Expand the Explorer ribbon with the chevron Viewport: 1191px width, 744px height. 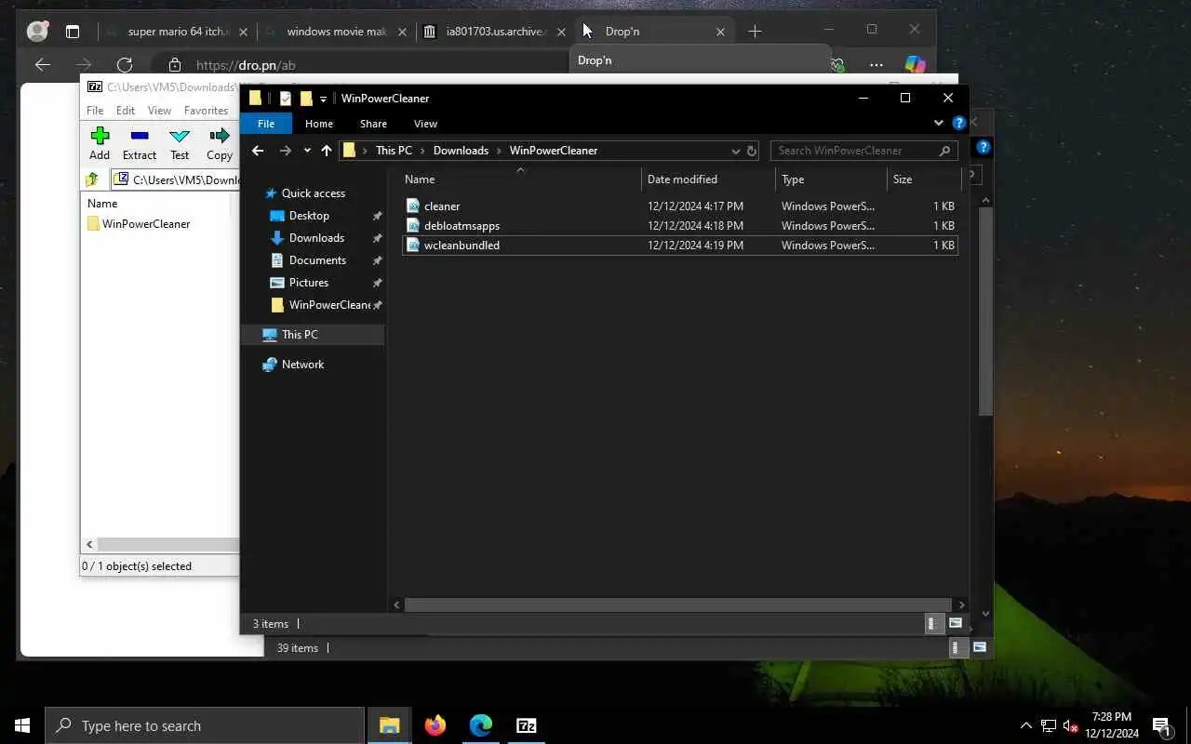939,123
